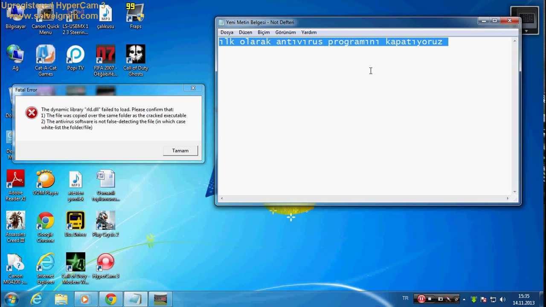Image resolution: width=546 pixels, height=307 pixels.
Task: Open Cat-A-Cat Games shortcut
Action: [x=45, y=61]
